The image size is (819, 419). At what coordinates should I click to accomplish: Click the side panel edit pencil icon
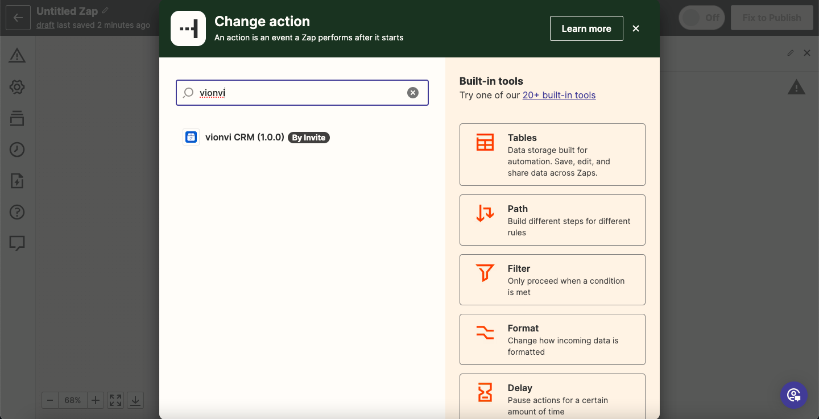point(790,53)
